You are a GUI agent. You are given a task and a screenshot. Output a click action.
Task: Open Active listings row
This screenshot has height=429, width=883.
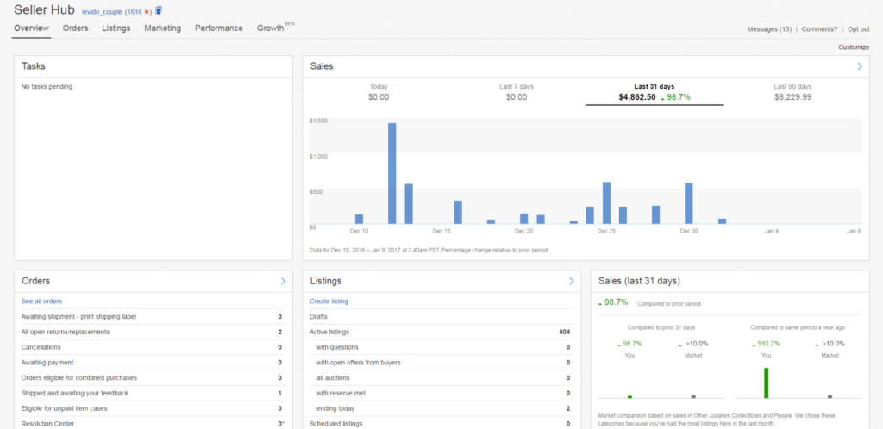click(x=441, y=332)
